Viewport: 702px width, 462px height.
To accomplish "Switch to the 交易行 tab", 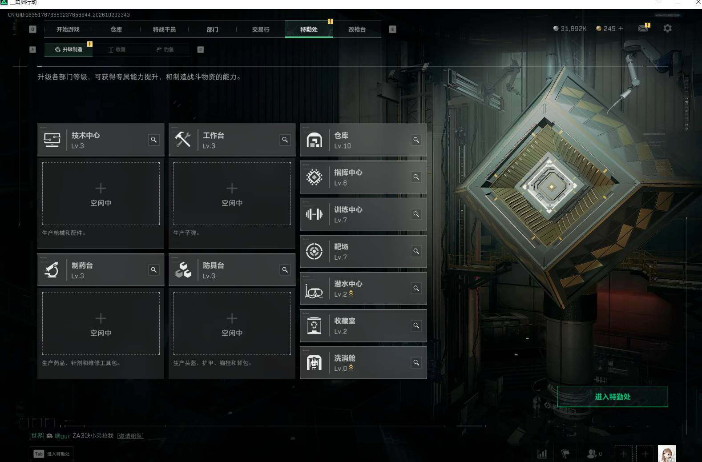I will point(261,29).
